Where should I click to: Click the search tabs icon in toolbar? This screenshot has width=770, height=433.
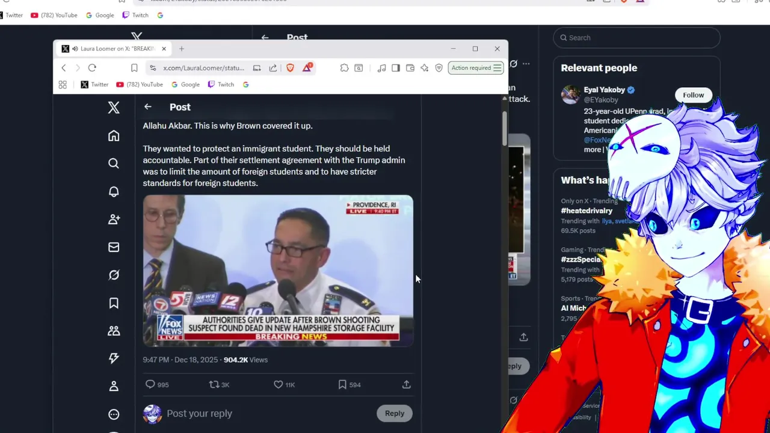[x=359, y=68]
